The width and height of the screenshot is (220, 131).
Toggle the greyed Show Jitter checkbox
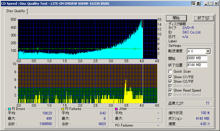[x=170, y=86]
